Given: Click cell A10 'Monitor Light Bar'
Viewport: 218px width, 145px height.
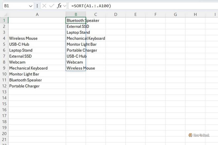Looking at the screenshot, I should (x=37, y=74).
